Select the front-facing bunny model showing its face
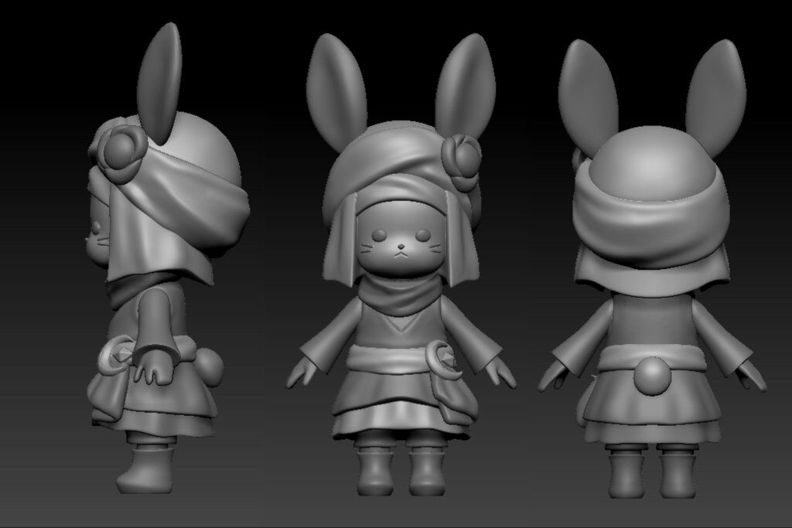 pos(401,264)
